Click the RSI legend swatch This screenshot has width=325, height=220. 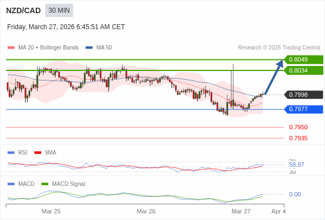(x=11, y=153)
